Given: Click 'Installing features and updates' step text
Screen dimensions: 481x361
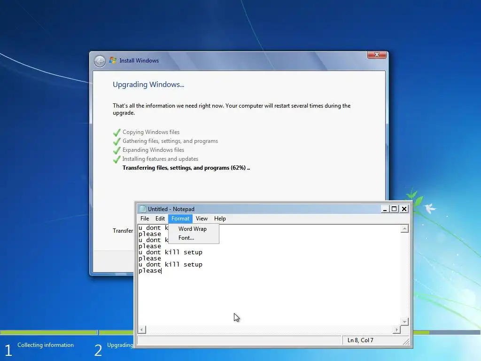Looking at the screenshot, I should (160, 159).
